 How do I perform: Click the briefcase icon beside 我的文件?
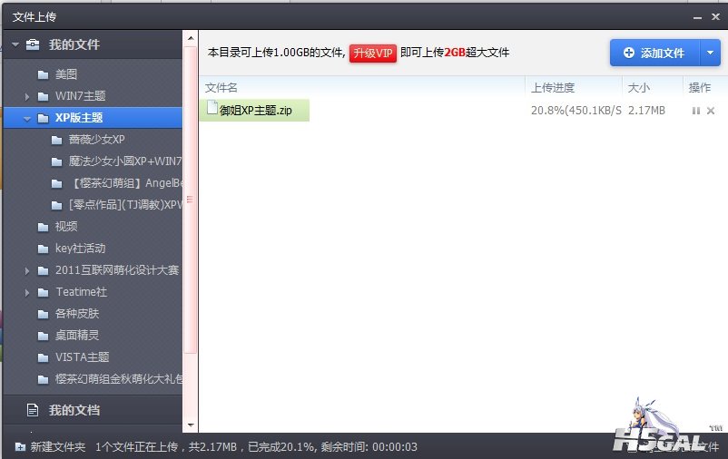(33, 44)
